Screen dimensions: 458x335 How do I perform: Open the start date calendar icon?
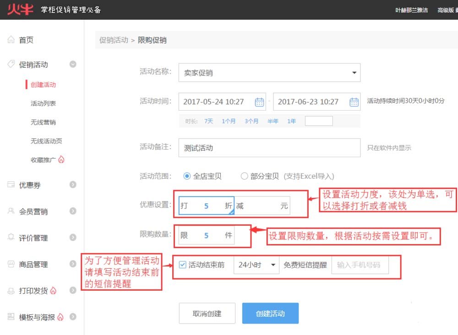[x=260, y=101]
